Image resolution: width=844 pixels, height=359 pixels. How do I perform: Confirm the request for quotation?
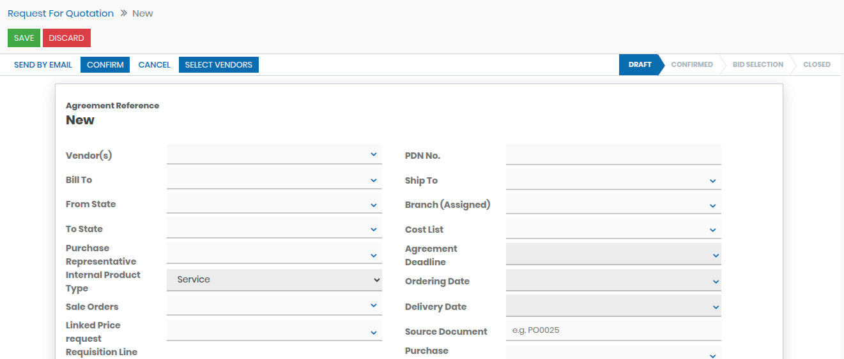105,65
